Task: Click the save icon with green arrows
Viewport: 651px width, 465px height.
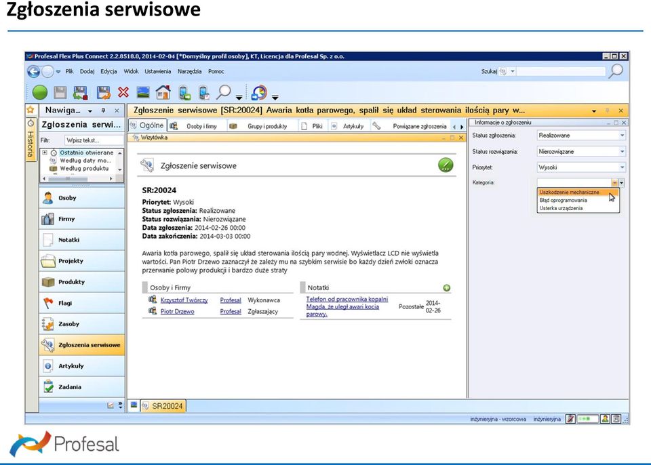Action: (x=80, y=92)
